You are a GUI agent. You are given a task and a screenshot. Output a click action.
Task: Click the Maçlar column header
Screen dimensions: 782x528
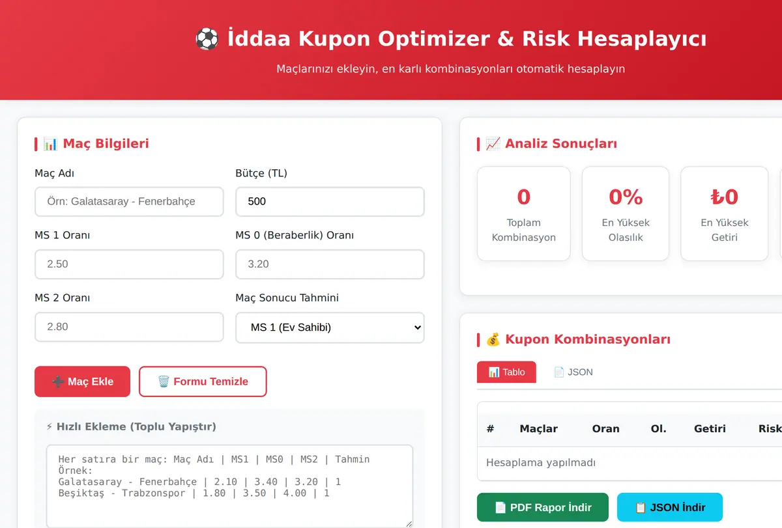(x=539, y=428)
